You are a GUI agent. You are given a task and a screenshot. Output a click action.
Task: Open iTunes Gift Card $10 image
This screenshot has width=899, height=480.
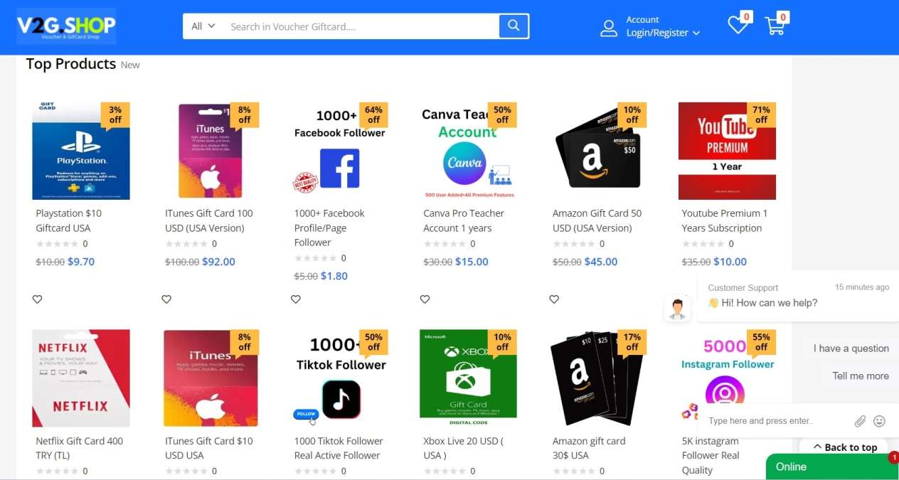(210, 378)
